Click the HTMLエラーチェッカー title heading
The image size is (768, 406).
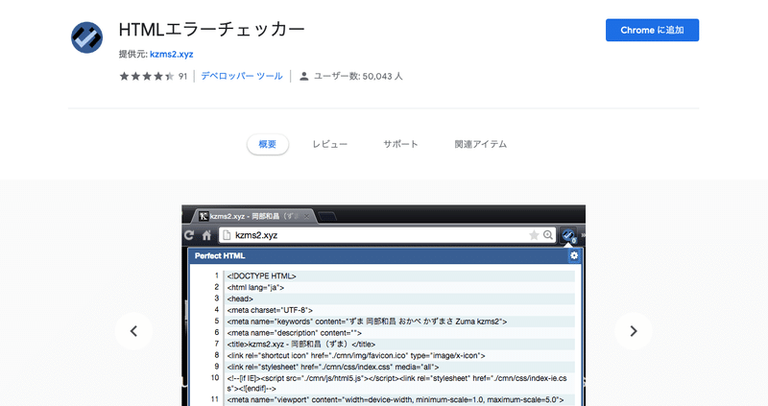point(211,30)
